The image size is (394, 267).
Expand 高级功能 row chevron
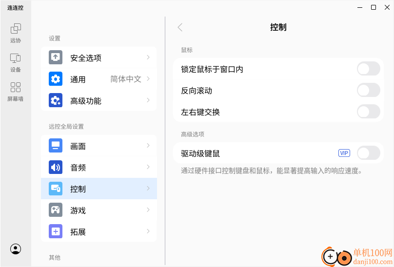click(x=148, y=100)
